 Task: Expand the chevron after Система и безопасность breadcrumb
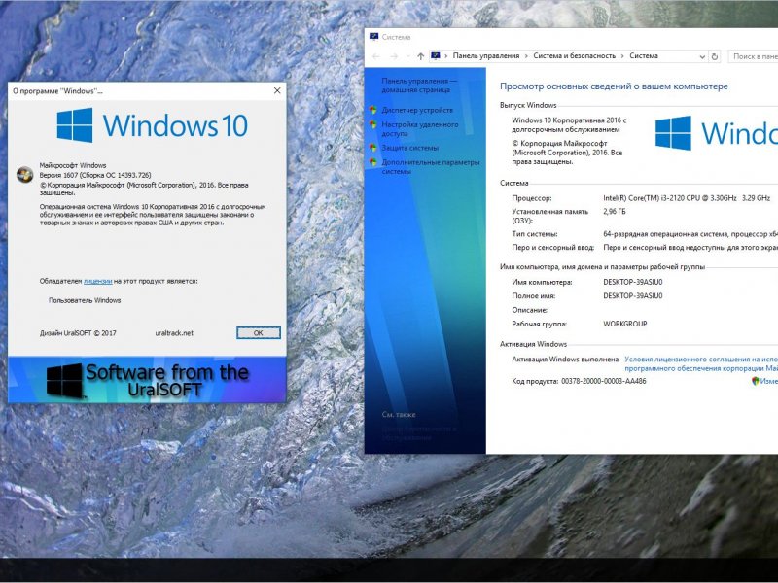tap(622, 56)
